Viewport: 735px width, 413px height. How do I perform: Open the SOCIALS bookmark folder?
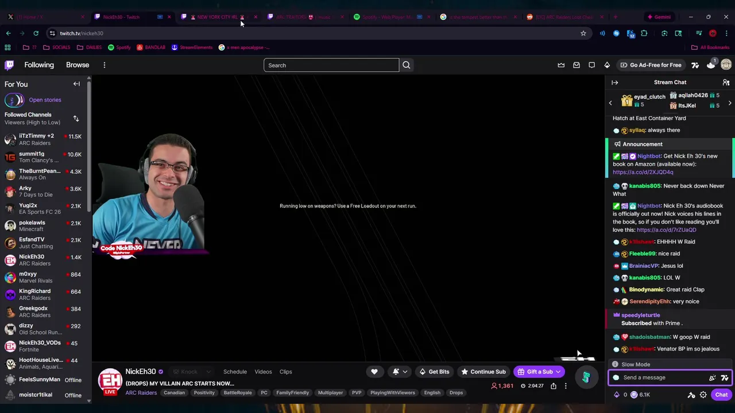[57, 48]
